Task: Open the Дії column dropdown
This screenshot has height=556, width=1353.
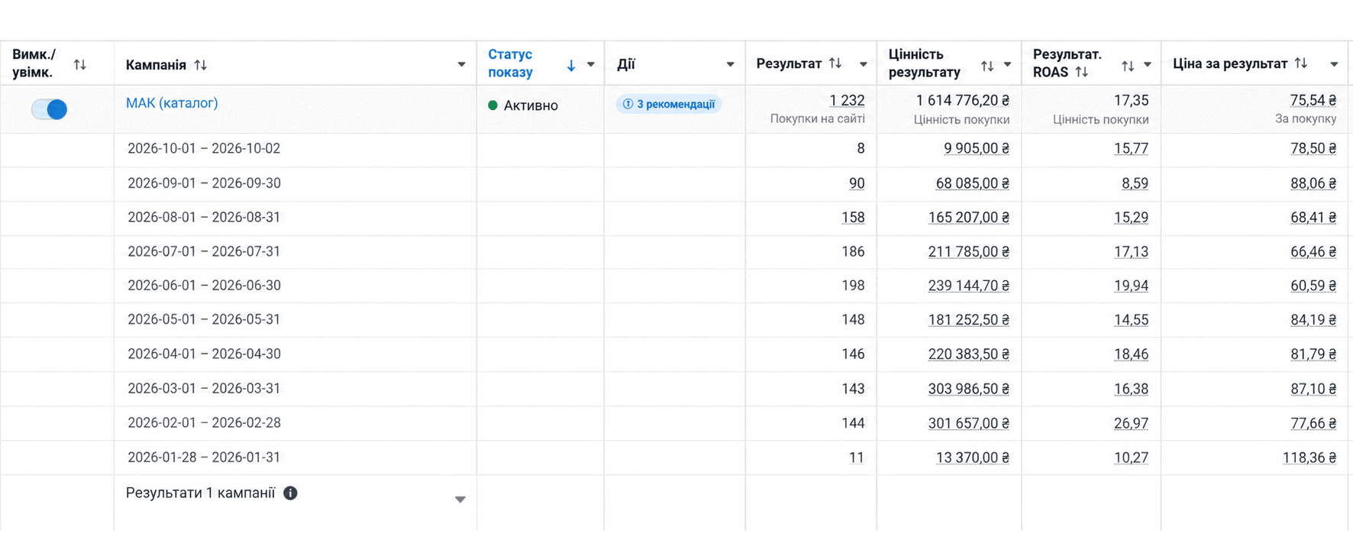Action: point(730,65)
